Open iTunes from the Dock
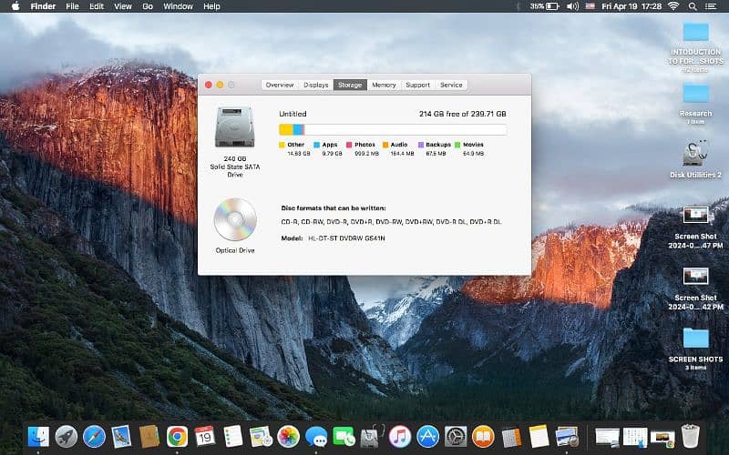The image size is (729, 455). coord(399,436)
